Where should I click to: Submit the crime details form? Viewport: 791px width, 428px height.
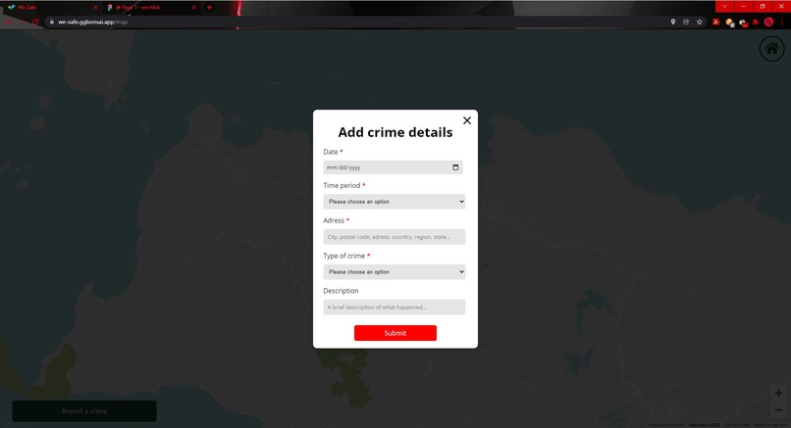click(395, 333)
